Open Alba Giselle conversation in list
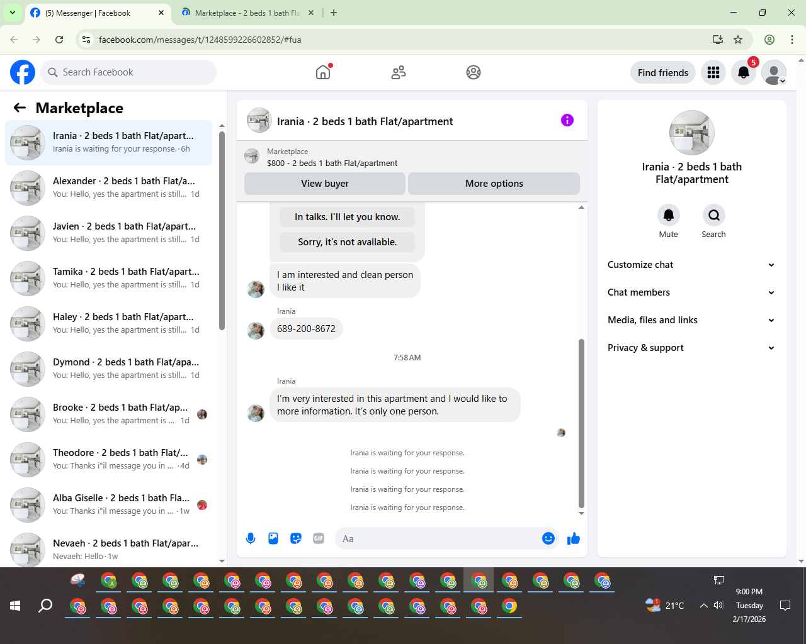 tap(109, 505)
